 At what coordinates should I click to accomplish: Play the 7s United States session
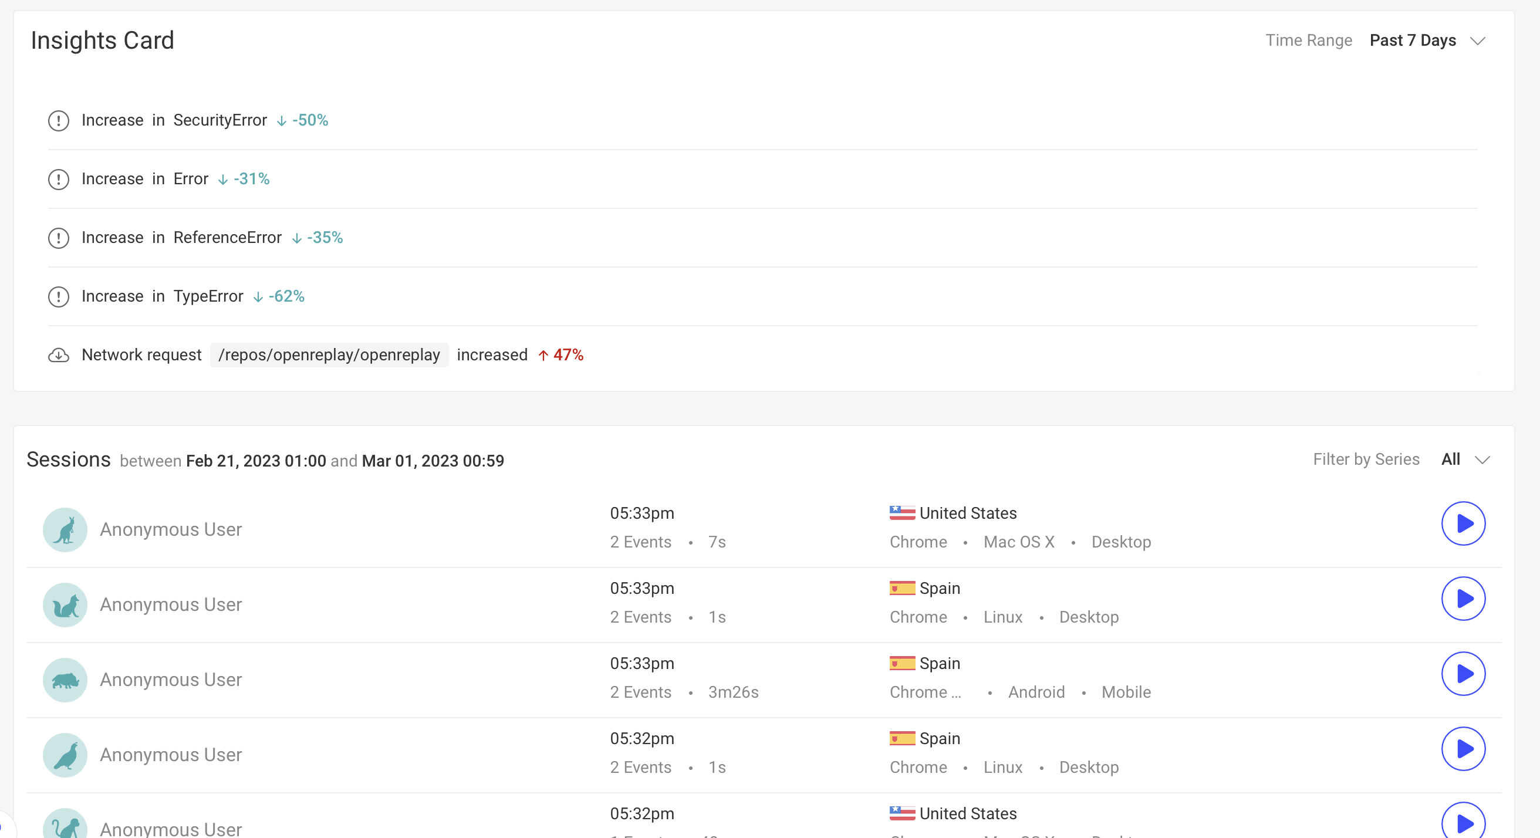pyautogui.click(x=1464, y=523)
